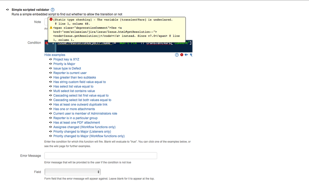This screenshot has height=187, width=309.
Task: Select 'Has one or more attachments' example
Action: coord(74,109)
